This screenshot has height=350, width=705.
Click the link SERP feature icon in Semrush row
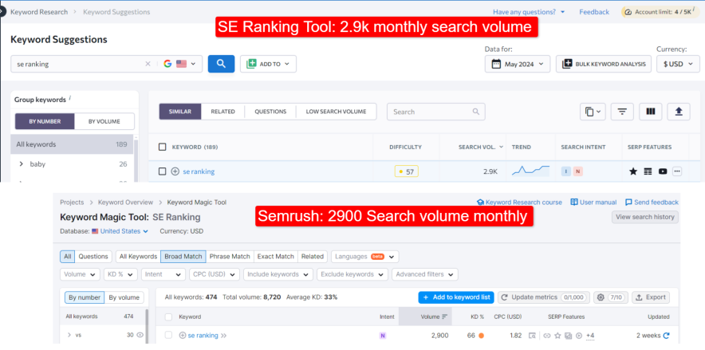pyautogui.click(x=547, y=335)
